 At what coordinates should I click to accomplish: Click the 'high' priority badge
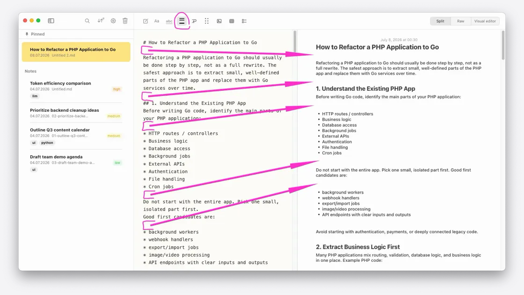click(116, 89)
